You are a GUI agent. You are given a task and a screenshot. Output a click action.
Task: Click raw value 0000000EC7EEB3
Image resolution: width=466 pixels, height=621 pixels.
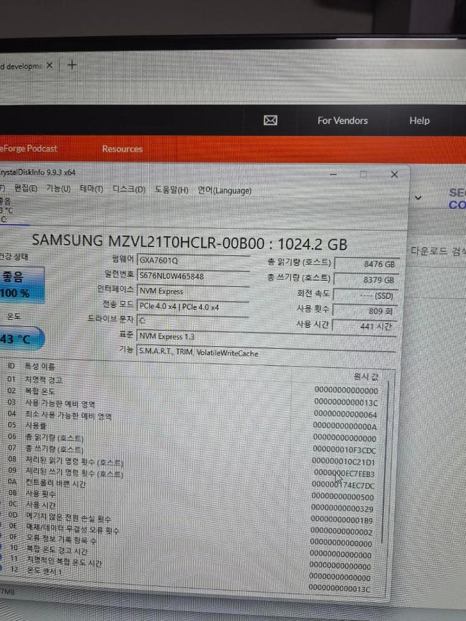(344, 474)
